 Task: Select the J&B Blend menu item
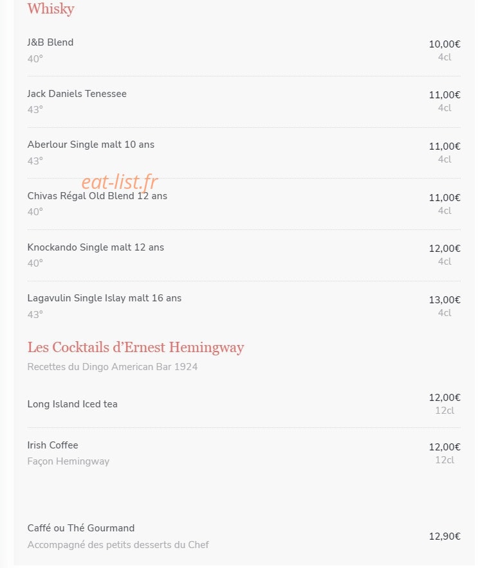pyautogui.click(x=50, y=42)
